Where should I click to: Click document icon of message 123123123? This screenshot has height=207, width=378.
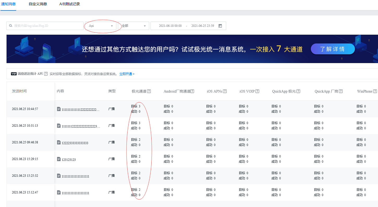coord(59,159)
